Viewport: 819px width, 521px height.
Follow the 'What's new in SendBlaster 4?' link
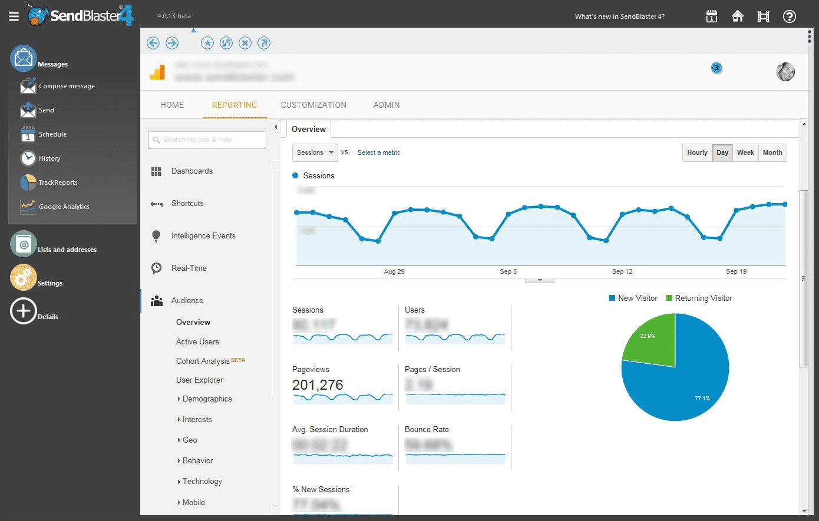point(619,16)
